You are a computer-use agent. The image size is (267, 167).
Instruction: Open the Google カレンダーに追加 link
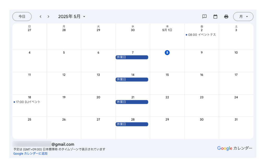[30, 153]
